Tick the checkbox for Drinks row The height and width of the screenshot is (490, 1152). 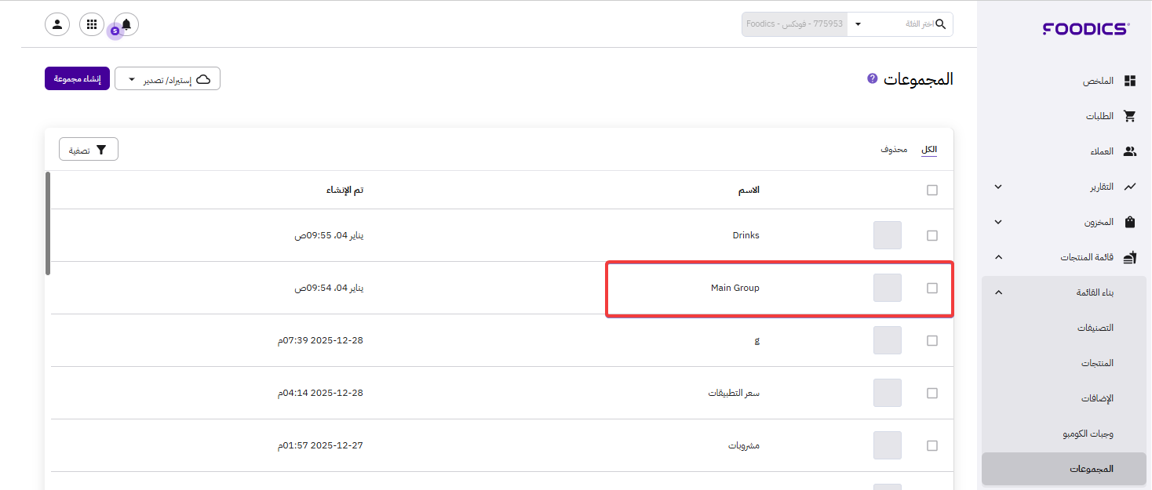(932, 235)
